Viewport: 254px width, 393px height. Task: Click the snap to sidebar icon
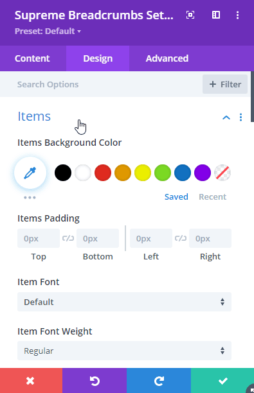216,15
